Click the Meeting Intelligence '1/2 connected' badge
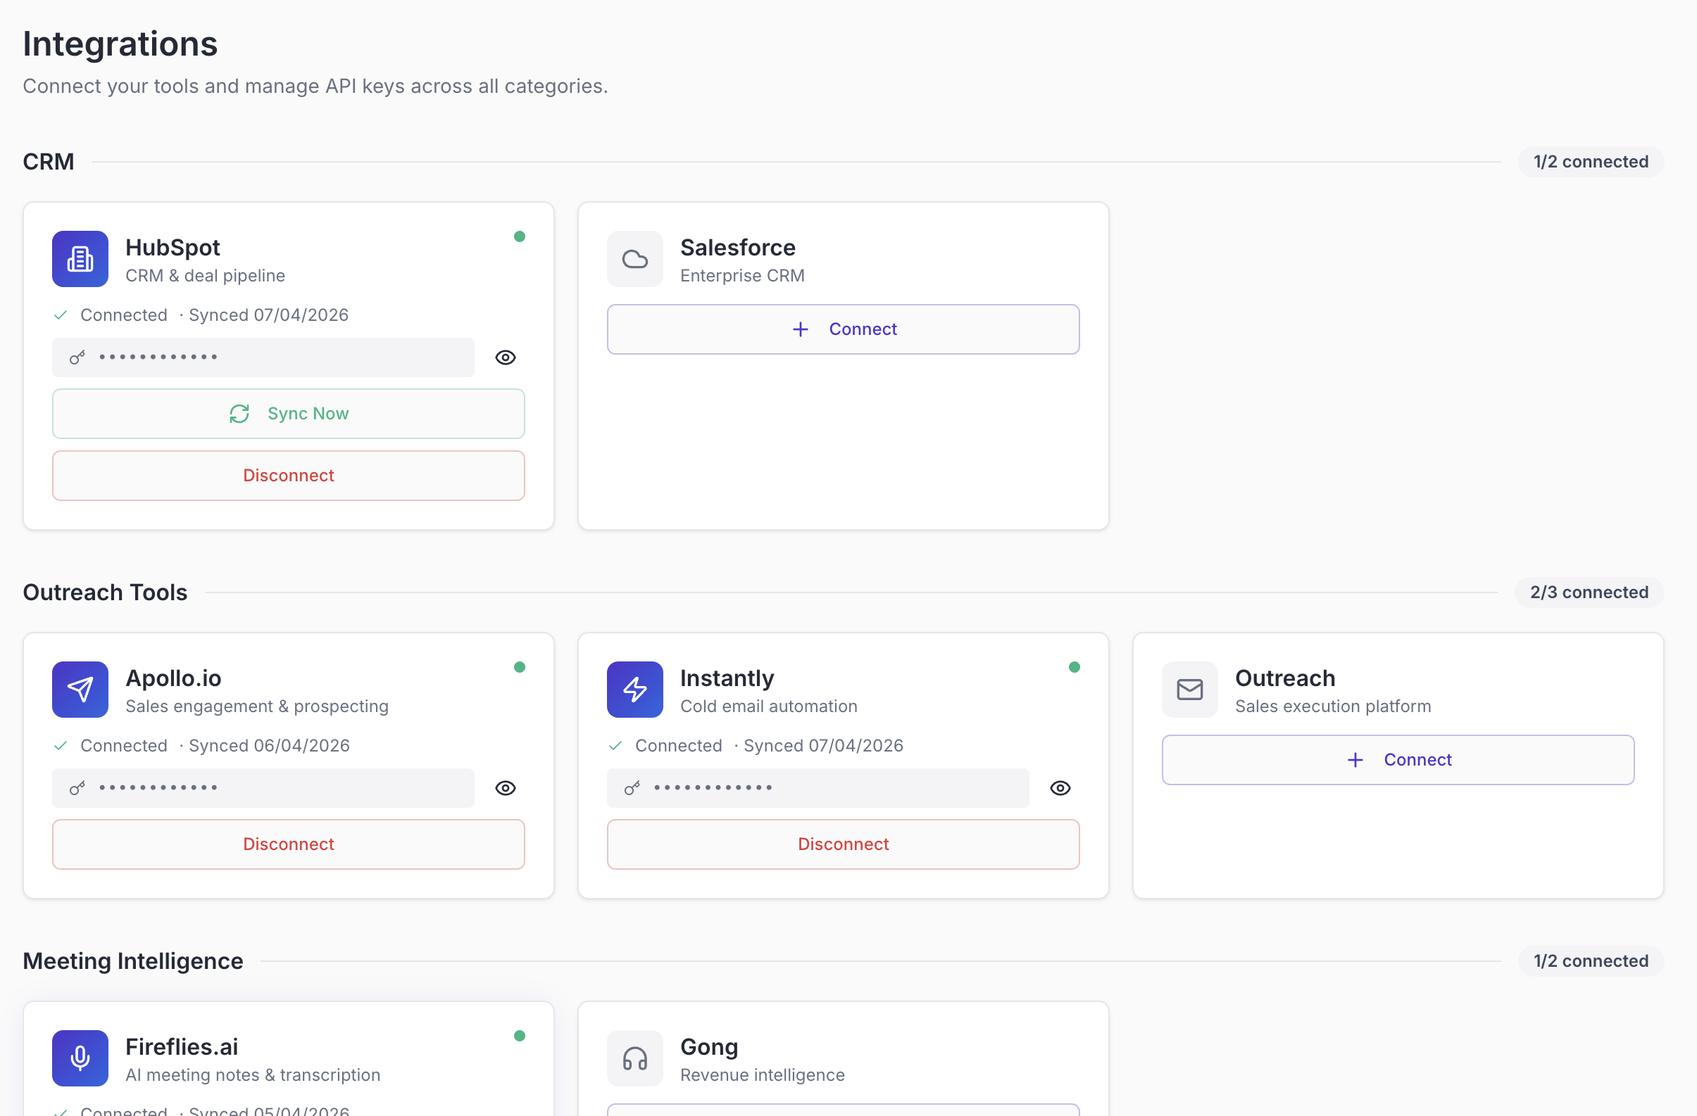1697x1116 pixels. click(1591, 960)
